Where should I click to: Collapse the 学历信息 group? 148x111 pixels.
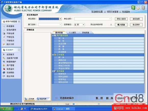[x=53, y=71]
